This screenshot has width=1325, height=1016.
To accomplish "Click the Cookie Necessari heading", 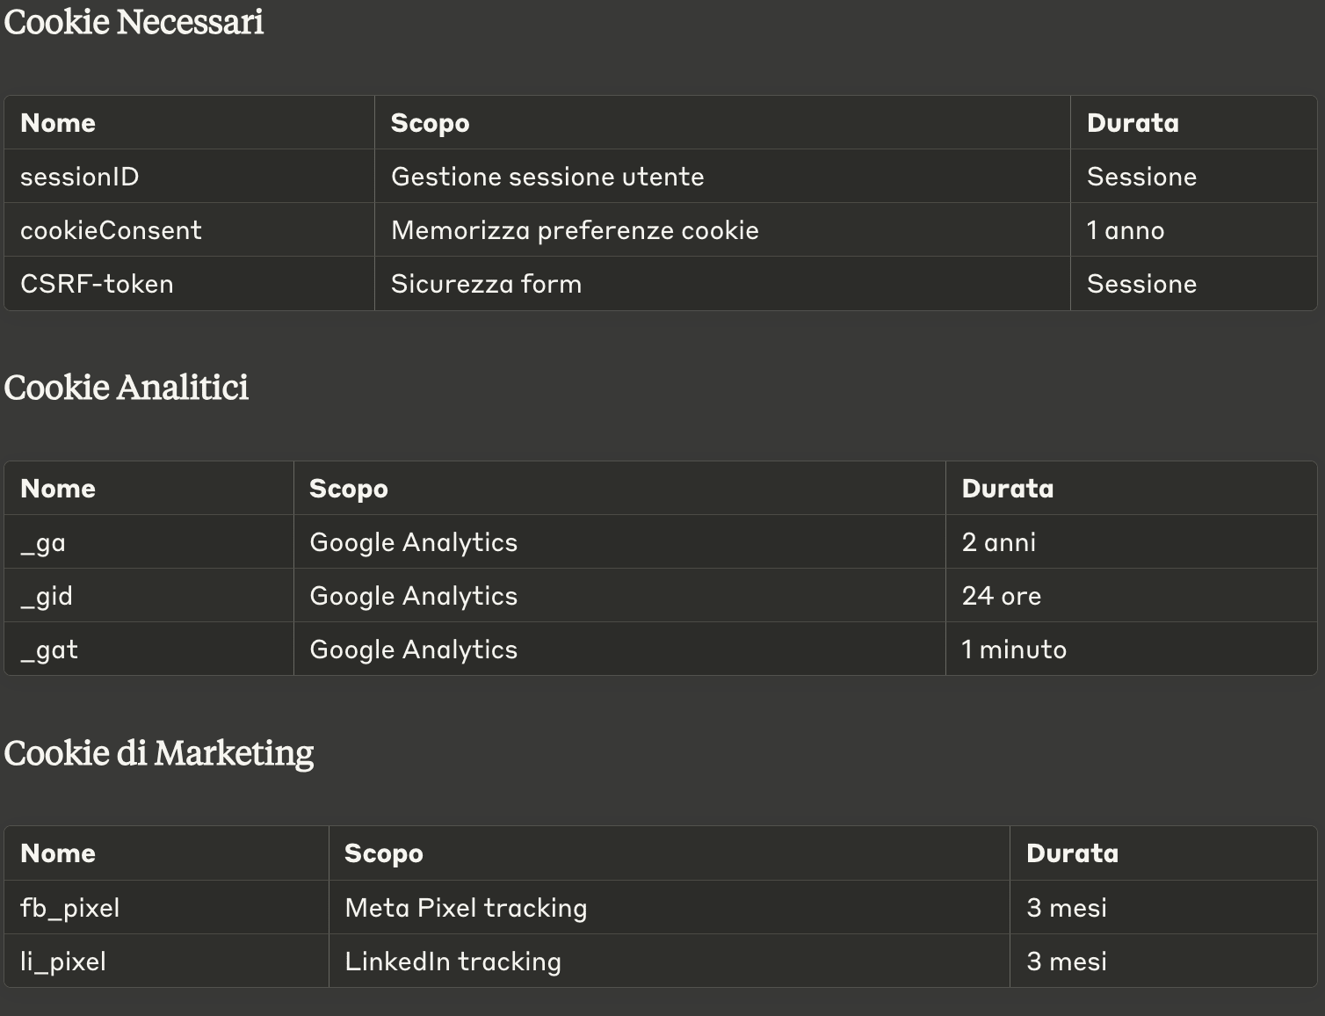I will [x=134, y=22].
